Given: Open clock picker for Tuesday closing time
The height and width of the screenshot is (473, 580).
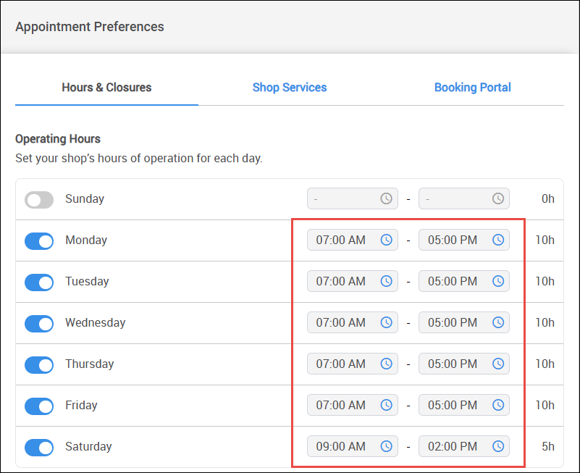Looking at the screenshot, I should click(x=498, y=281).
